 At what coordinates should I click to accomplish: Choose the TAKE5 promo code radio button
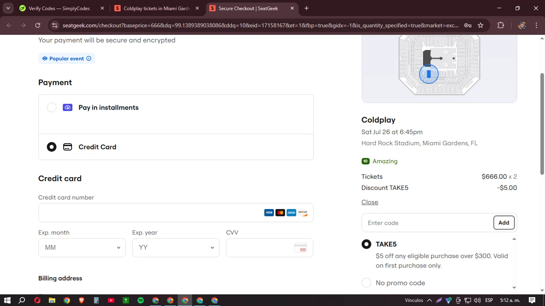click(366, 244)
